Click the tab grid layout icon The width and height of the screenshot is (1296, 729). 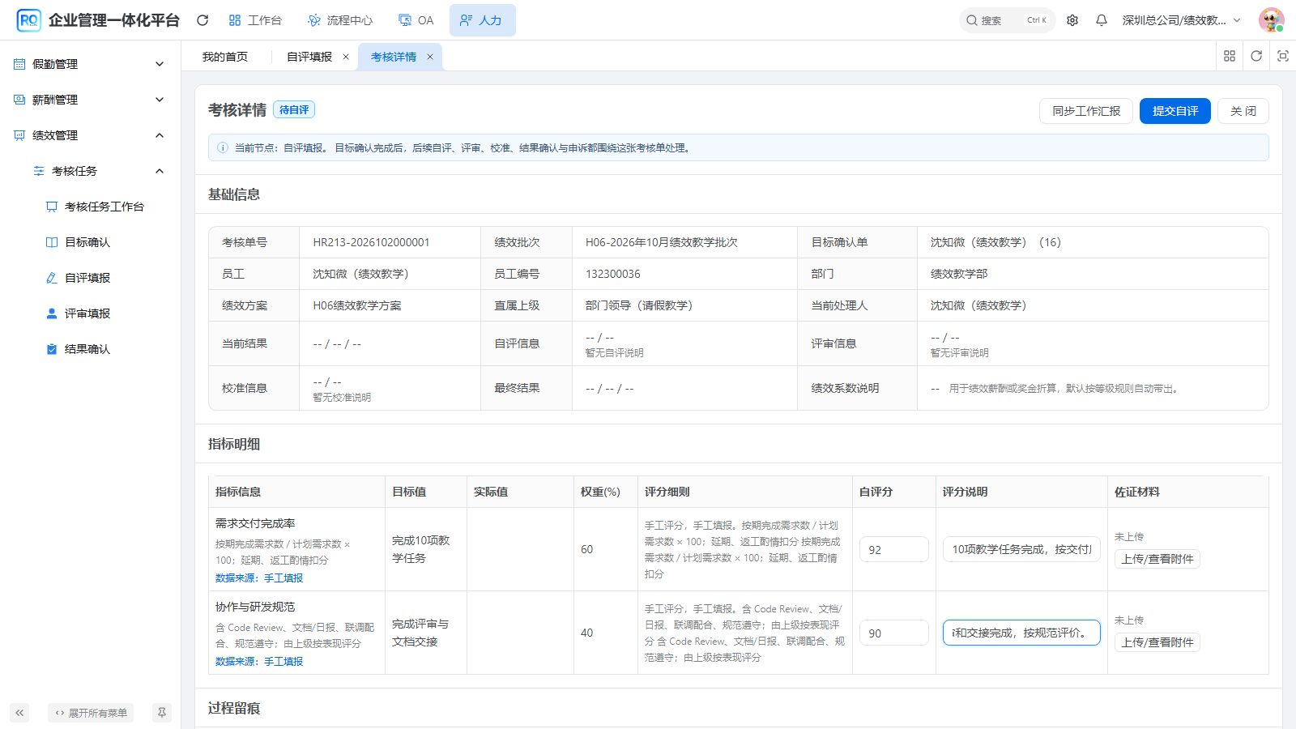pos(1230,56)
